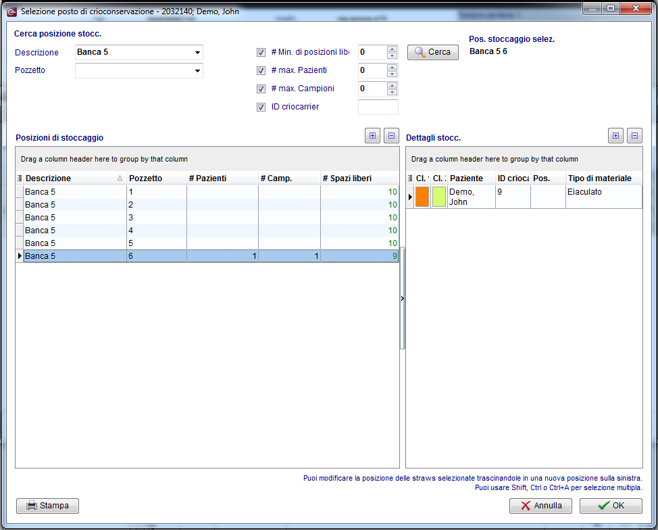Screen dimensions: 658x530
Task: Increase max. Campioni value
Action: 392,85
